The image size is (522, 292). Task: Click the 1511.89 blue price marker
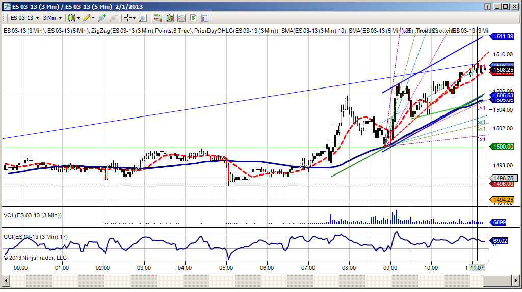pyautogui.click(x=503, y=36)
